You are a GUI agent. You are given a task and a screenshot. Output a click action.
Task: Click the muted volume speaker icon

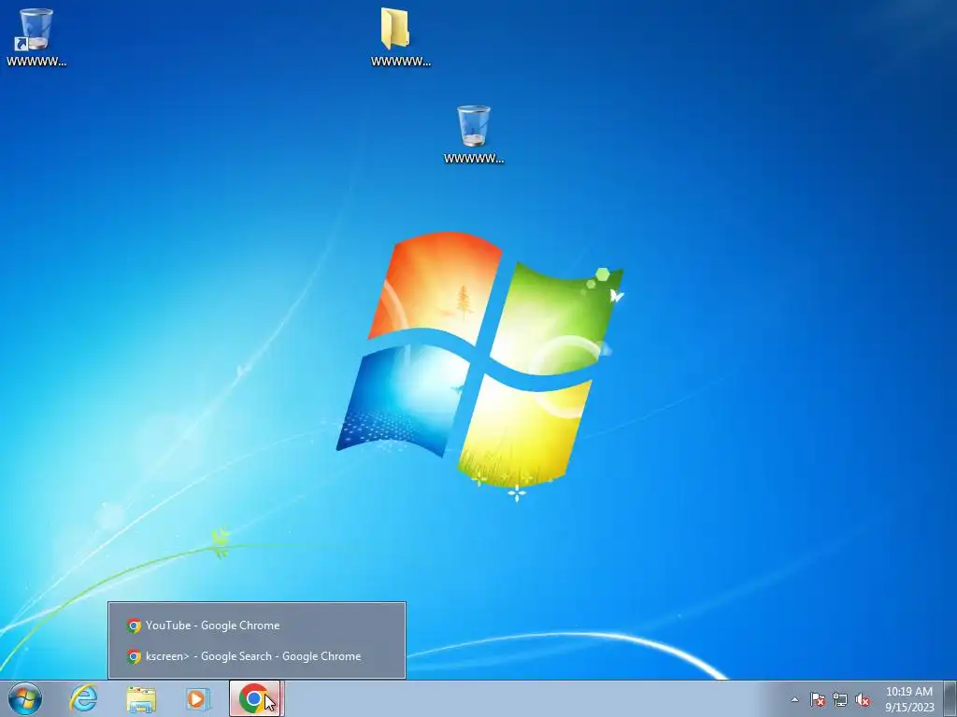[863, 699]
